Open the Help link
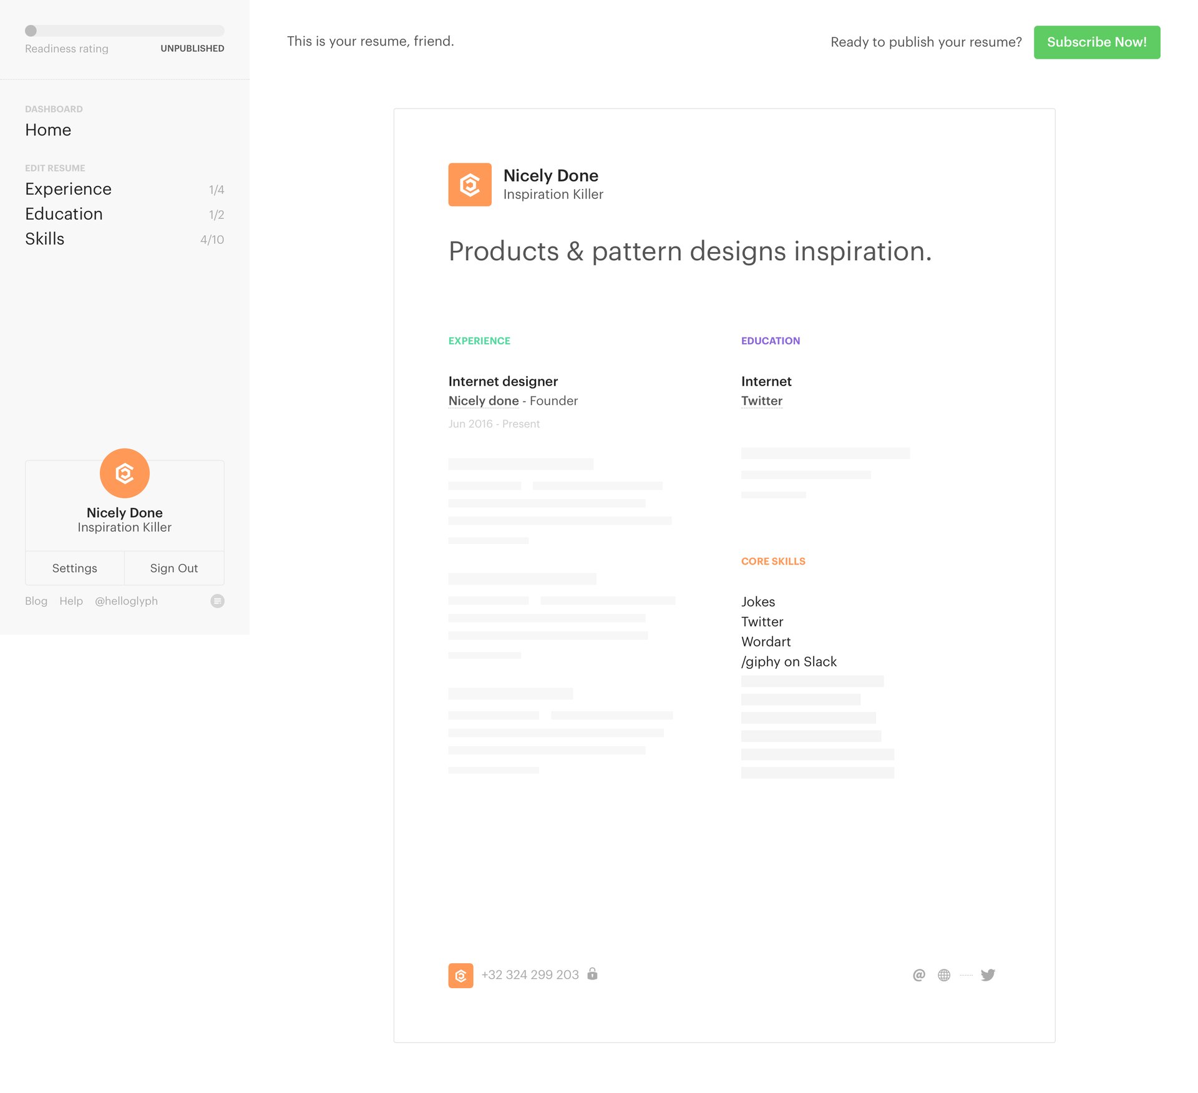This screenshot has width=1198, height=1093. [71, 601]
